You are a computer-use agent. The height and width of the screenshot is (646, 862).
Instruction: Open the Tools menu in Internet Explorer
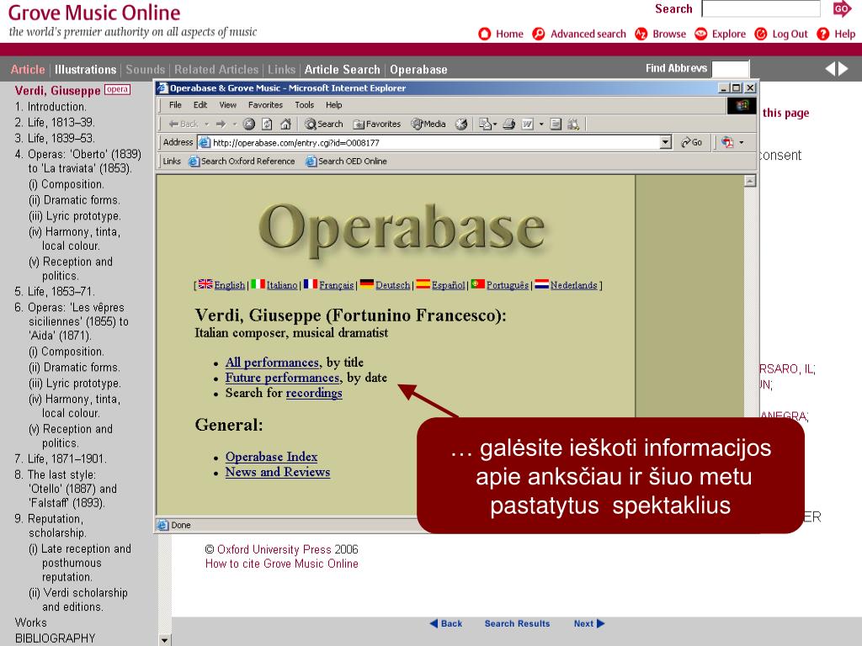coord(304,105)
